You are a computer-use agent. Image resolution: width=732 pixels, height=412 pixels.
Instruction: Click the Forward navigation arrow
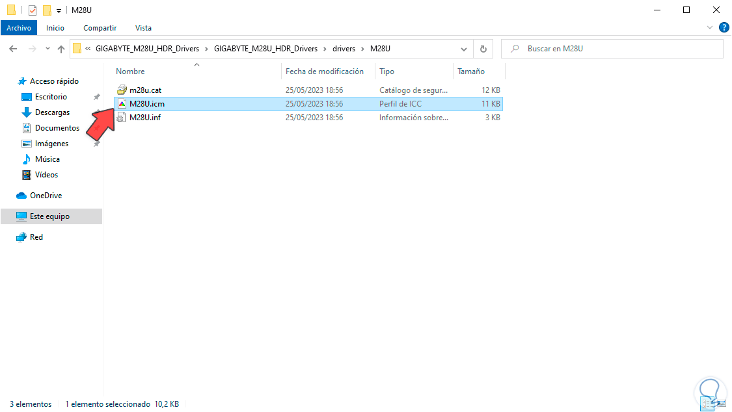(x=32, y=49)
